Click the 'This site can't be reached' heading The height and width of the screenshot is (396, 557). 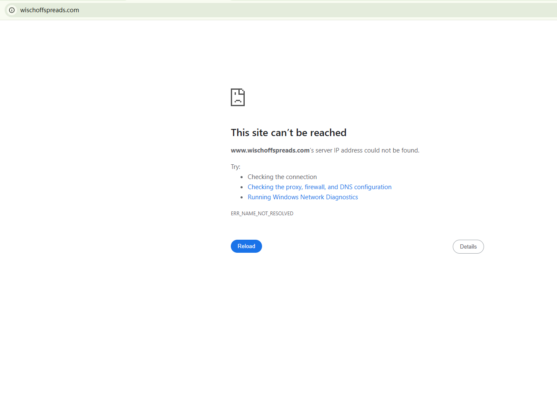(289, 133)
